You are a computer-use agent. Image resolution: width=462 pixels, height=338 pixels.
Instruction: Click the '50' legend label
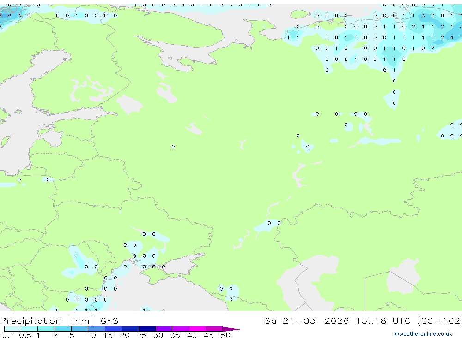(x=225, y=335)
